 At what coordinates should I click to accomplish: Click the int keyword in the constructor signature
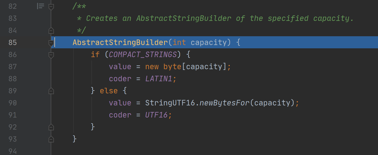click(179, 43)
